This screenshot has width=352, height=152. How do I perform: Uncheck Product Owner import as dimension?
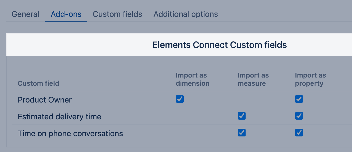(180, 99)
